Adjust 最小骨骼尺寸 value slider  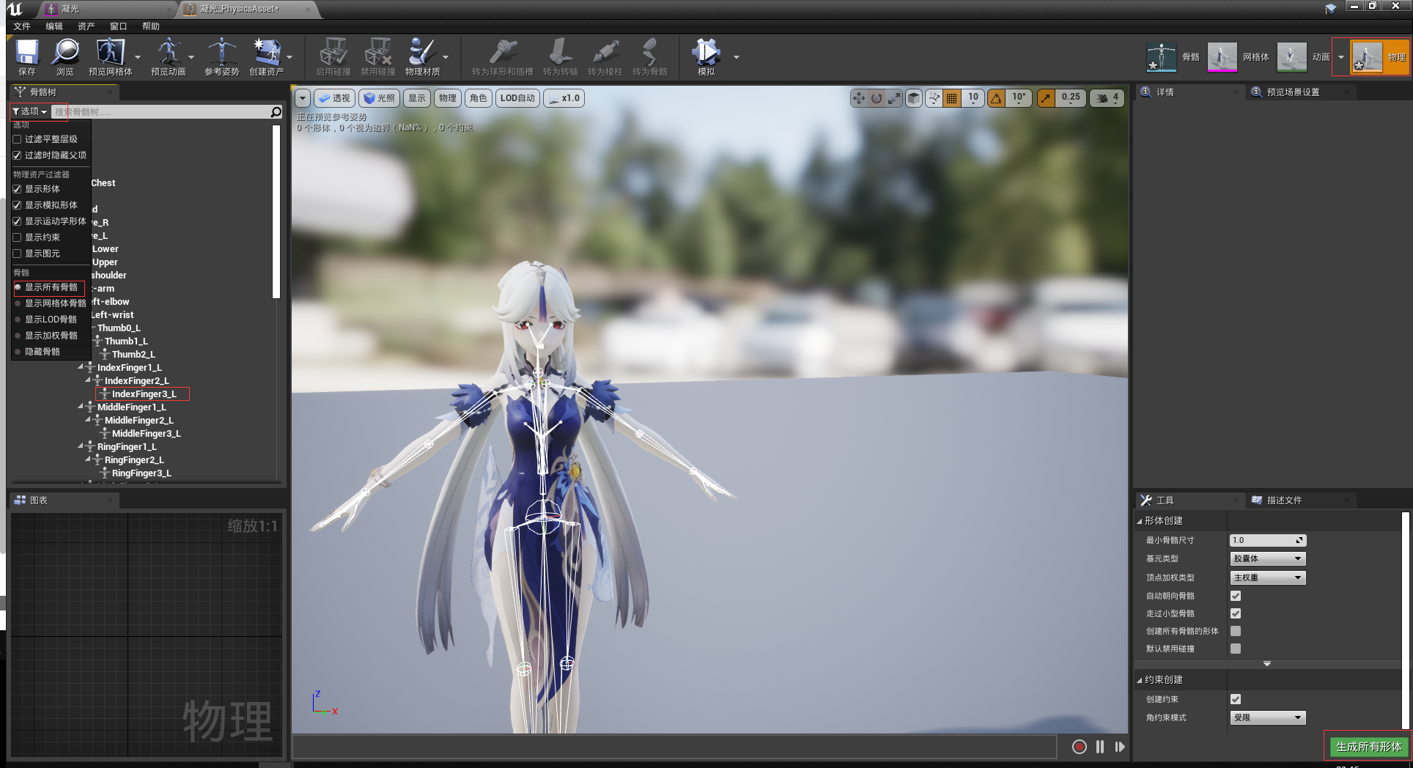[x=1267, y=540]
